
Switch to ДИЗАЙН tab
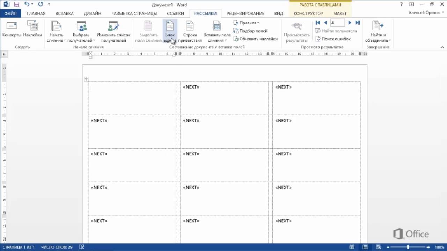(x=93, y=14)
